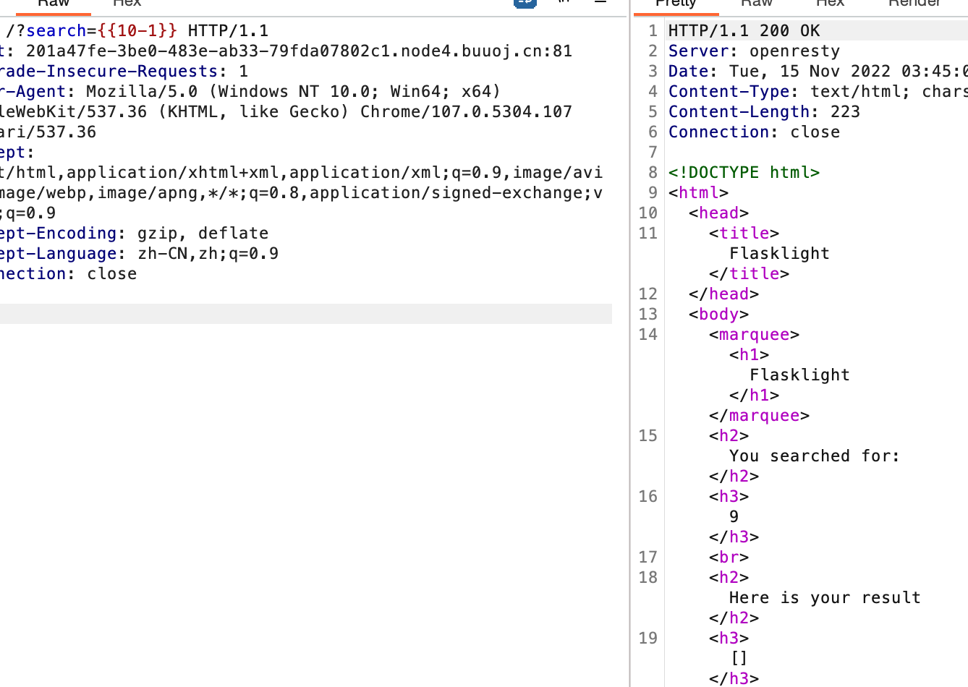Screen dimensions: 968x687
Task: Click the '<title>' opening tag on line 11
Action: 744,233
